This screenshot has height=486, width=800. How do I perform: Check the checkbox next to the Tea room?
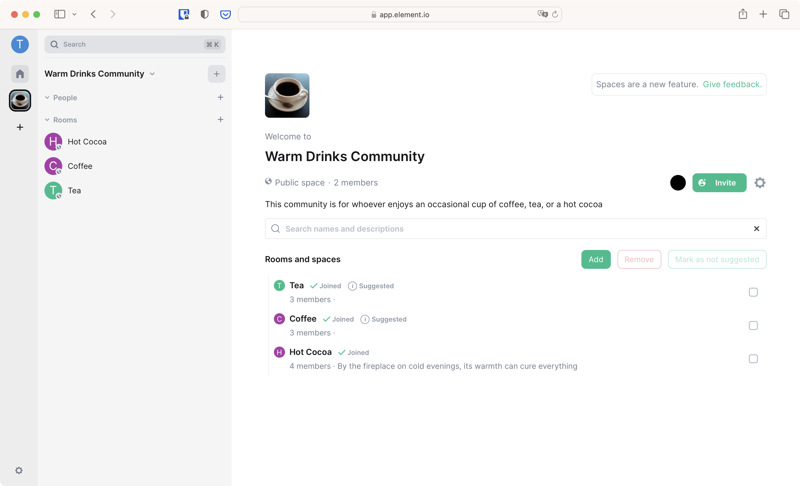(753, 292)
